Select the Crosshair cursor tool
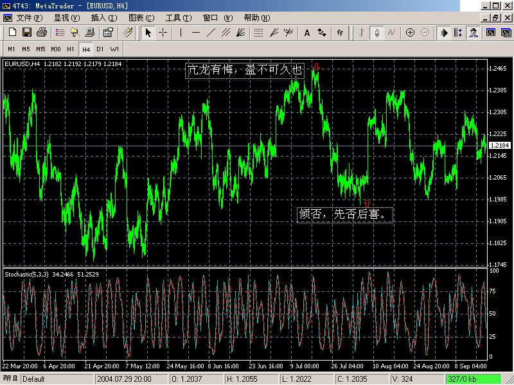Screen dimensions: 514x385 coord(163,33)
